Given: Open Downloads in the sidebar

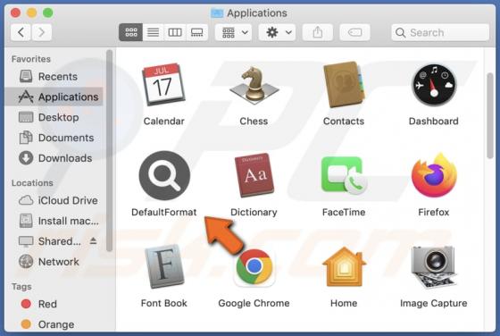Looking at the screenshot, I should (54, 158).
